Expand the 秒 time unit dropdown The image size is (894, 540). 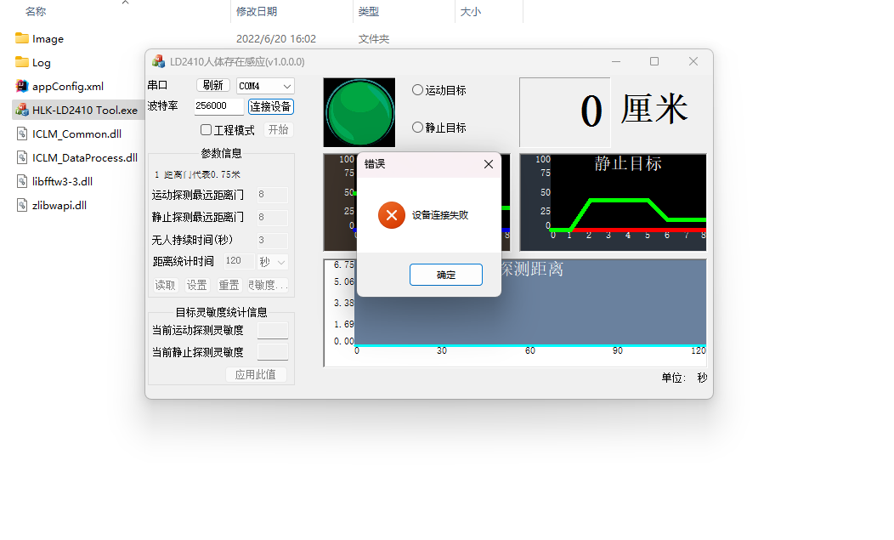(x=273, y=261)
